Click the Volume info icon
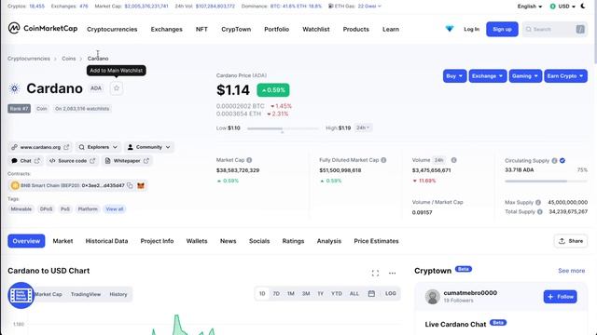This screenshot has width=597, height=335. point(454,160)
